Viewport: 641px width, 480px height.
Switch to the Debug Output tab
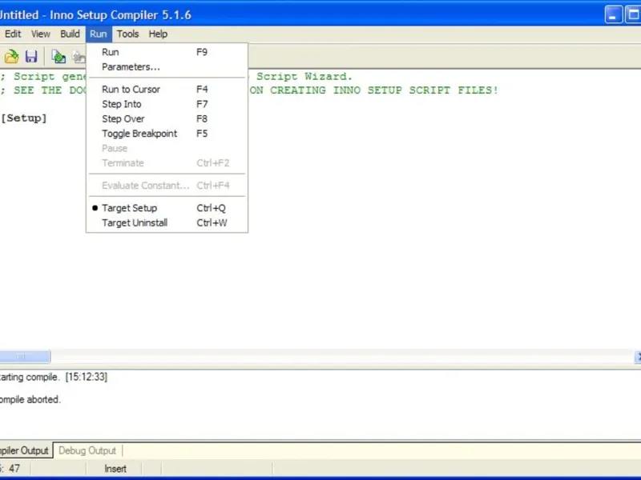click(87, 450)
